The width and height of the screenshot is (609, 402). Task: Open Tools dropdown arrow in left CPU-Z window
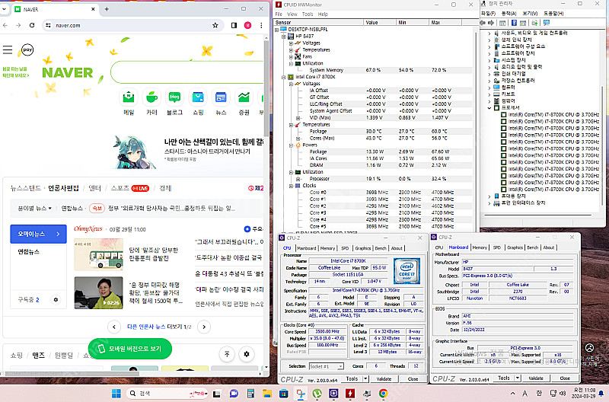[365, 378]
